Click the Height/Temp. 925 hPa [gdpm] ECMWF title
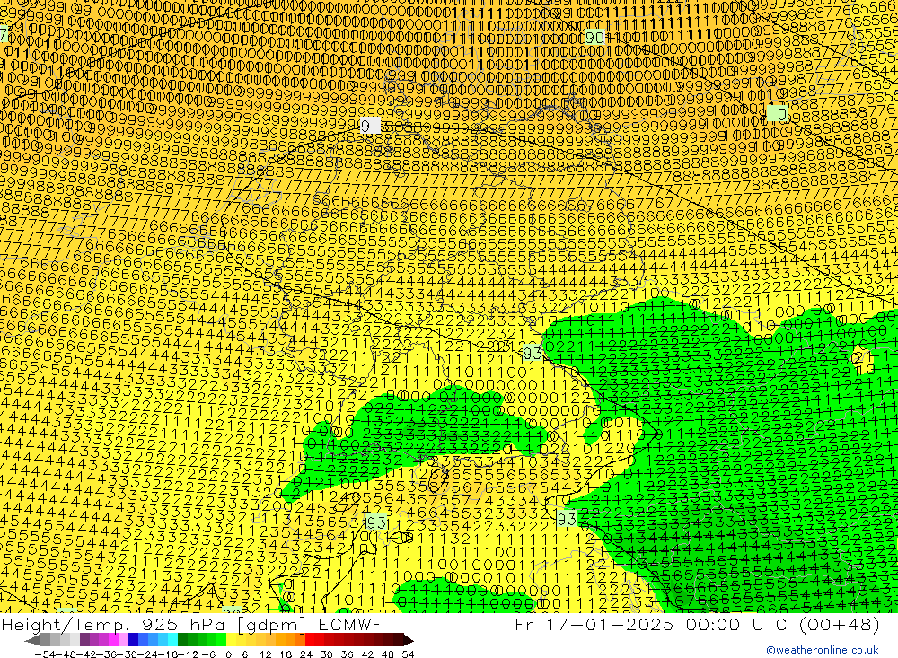This screenshot has width=898, height=658. point(191,624)
